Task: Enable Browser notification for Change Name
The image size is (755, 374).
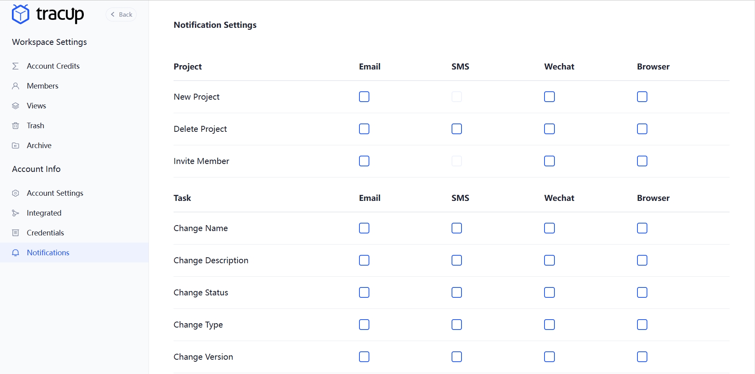Action: click(x=642, y=228)
